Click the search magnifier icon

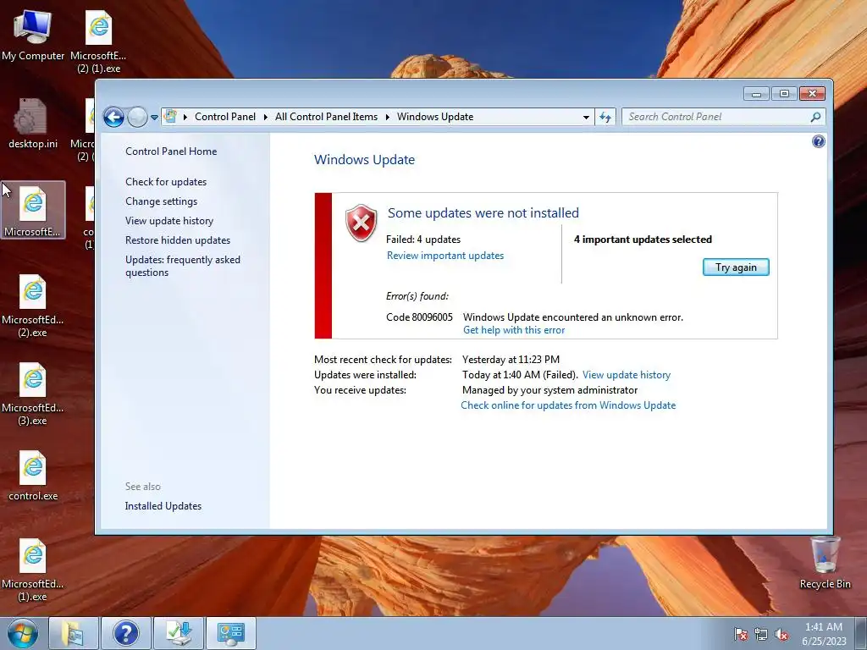point(815,117)
